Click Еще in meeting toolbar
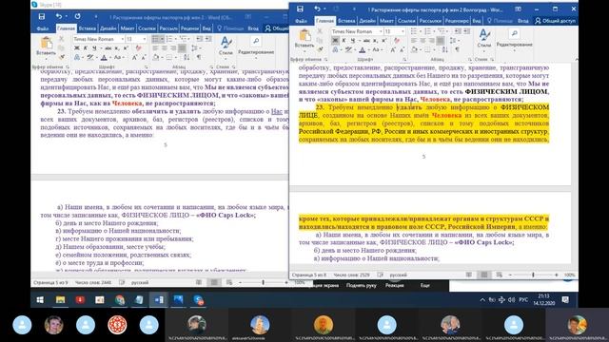This screenshot has width=609, height=342. point(425,285)
